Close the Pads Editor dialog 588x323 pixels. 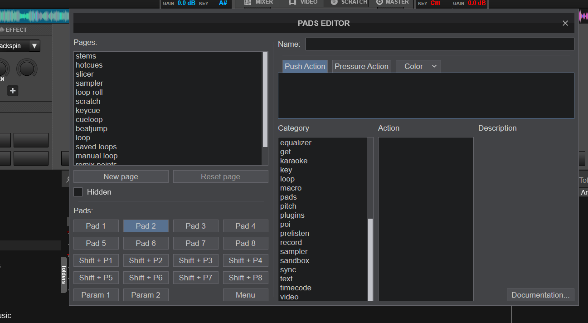pyautogui.click(x=565, y=23)
